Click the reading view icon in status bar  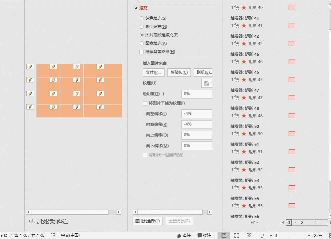[x=249, y=235]
